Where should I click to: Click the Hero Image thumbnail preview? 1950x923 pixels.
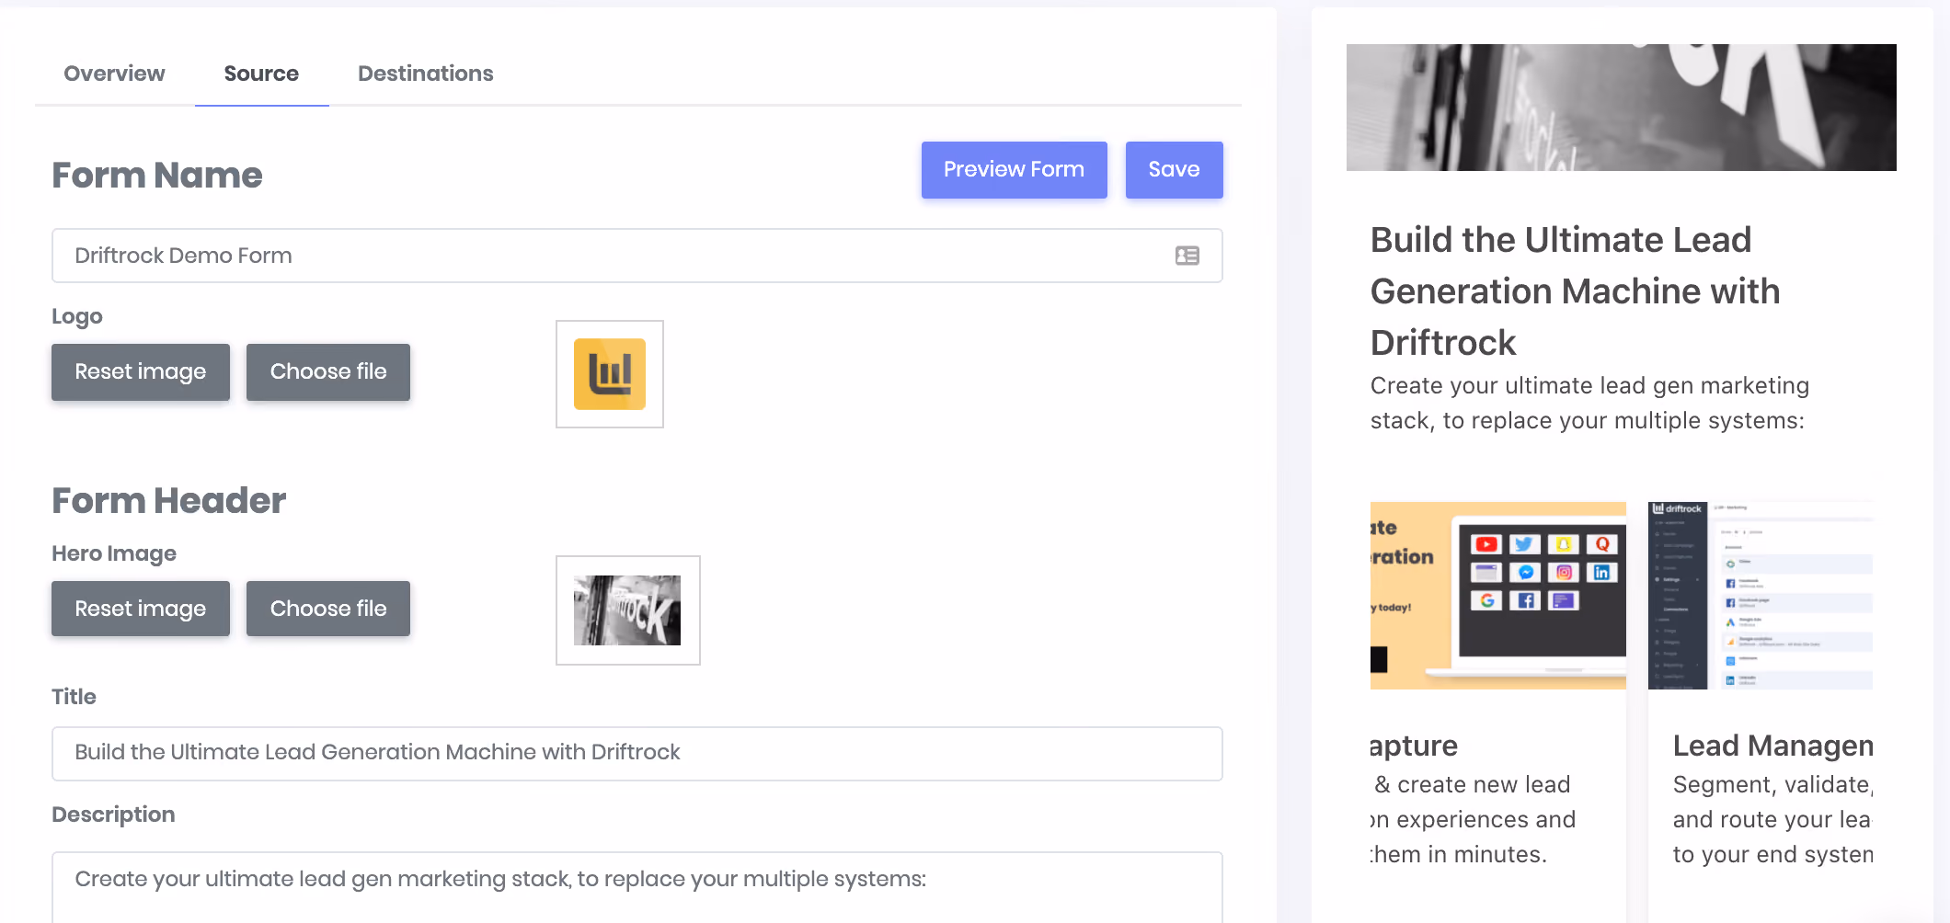628,610
